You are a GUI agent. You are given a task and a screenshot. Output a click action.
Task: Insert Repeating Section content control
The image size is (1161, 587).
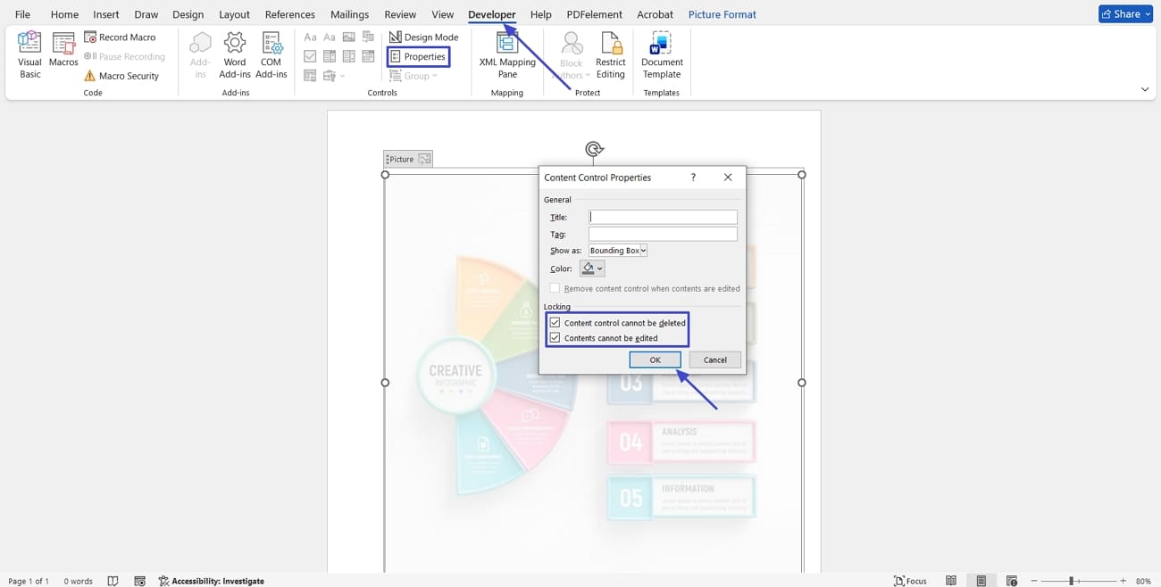(x=310, y=76)
